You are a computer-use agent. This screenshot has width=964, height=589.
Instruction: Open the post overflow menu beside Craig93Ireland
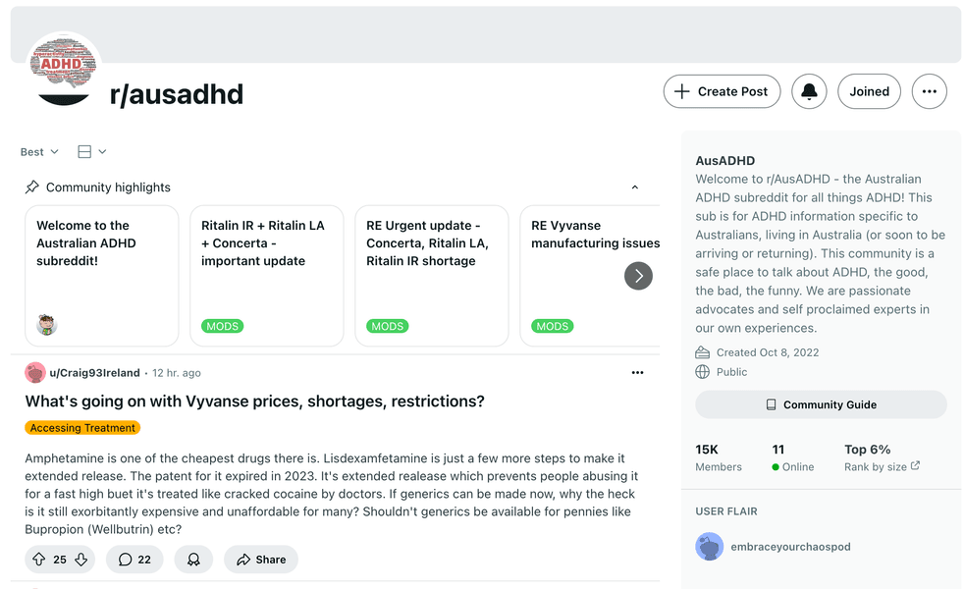pos(637,373)
